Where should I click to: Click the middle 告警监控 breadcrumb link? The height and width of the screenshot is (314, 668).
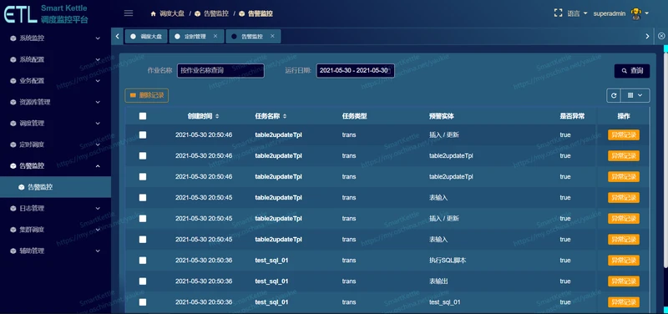215,13
